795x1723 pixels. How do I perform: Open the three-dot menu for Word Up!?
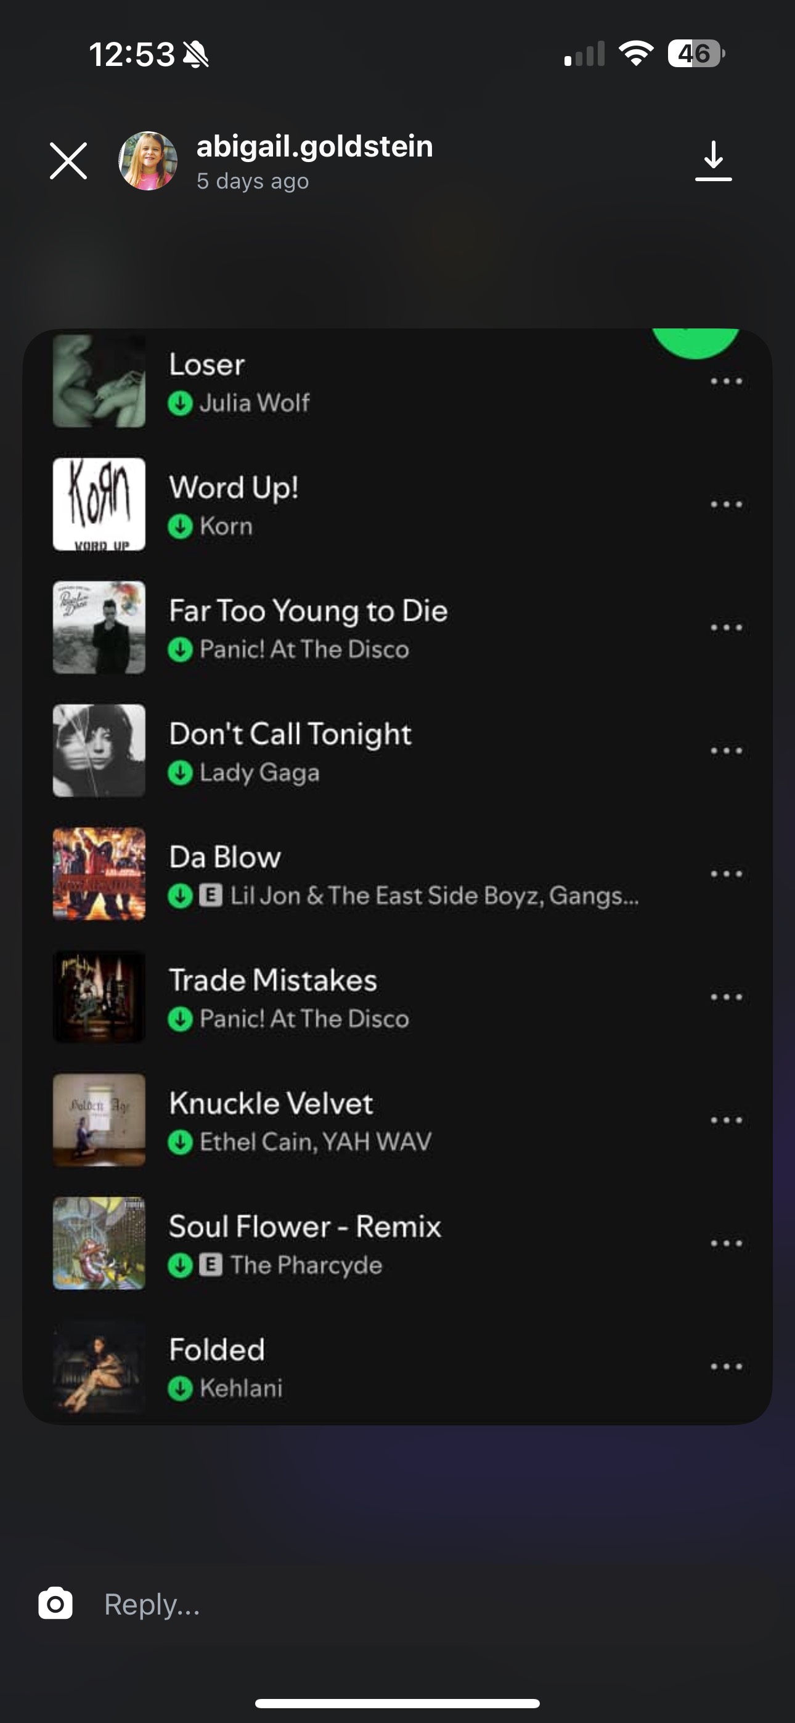pos(726,504)
